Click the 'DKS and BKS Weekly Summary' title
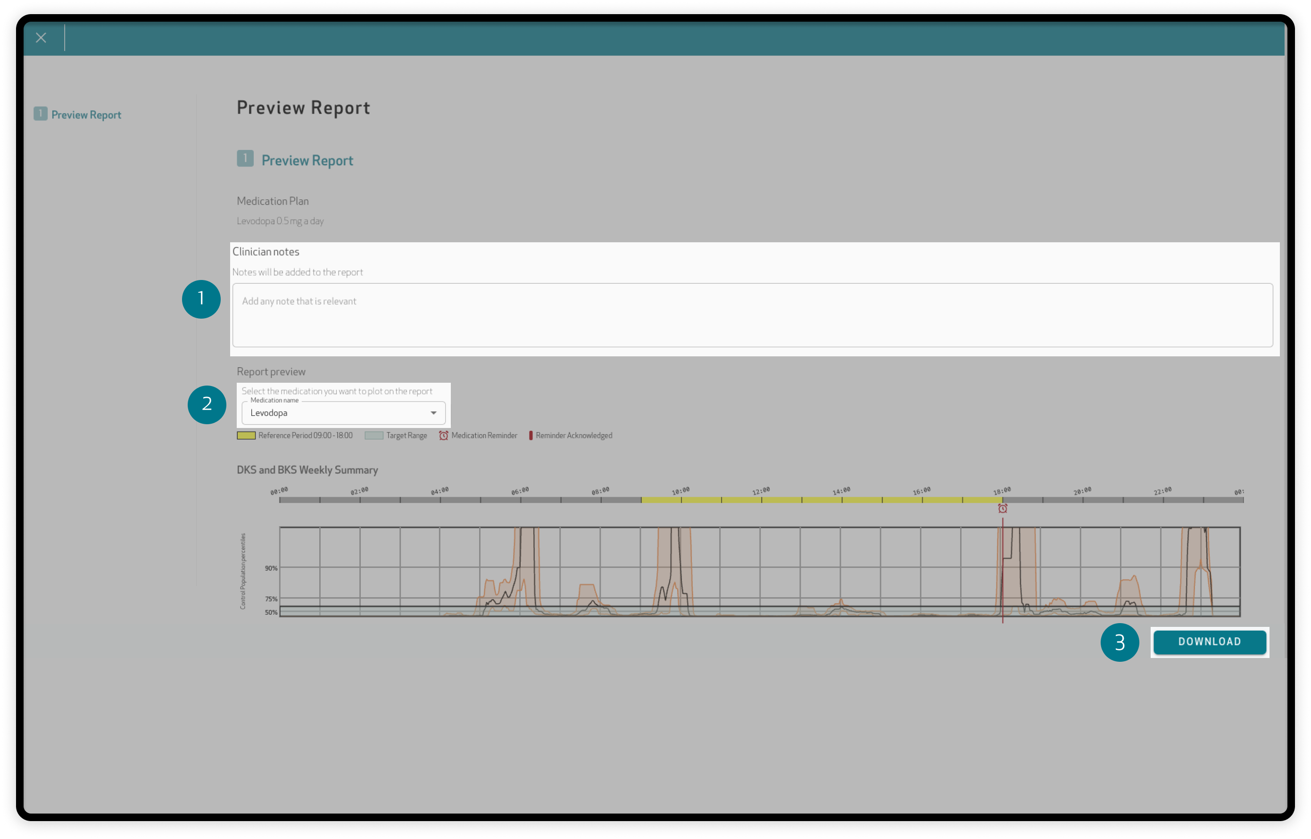 307,469
